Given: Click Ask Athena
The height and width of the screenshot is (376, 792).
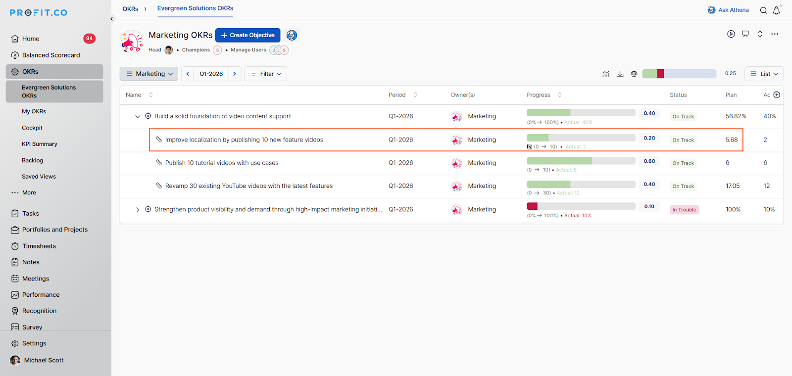Looking at the screenshot, I should [728, 10].
